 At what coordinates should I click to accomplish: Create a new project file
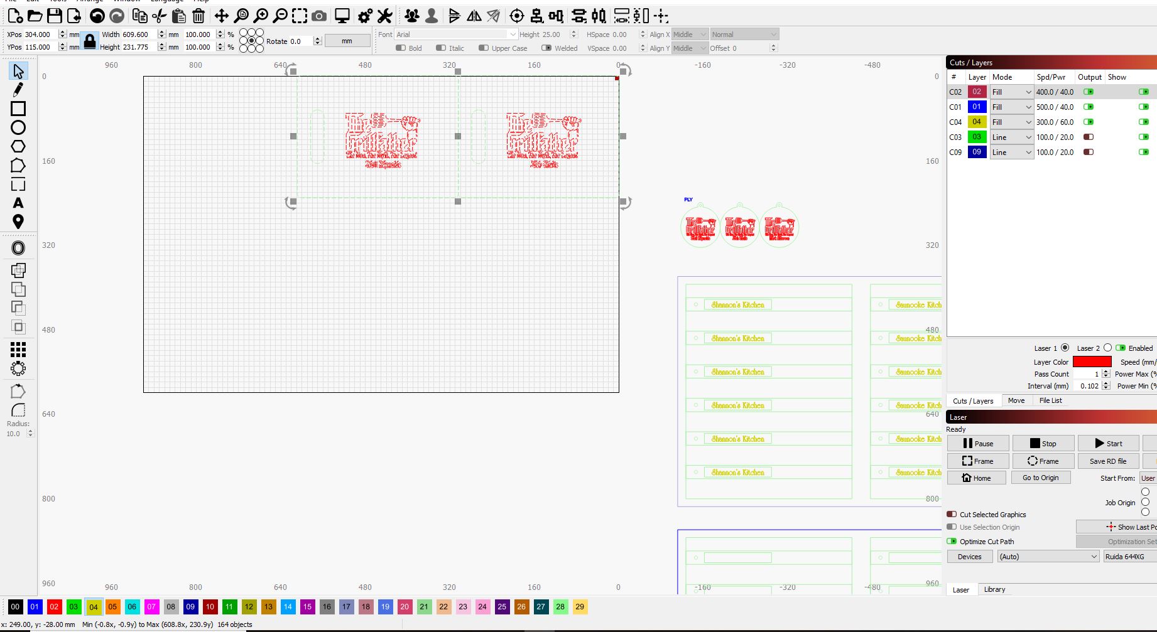(15, 16)
